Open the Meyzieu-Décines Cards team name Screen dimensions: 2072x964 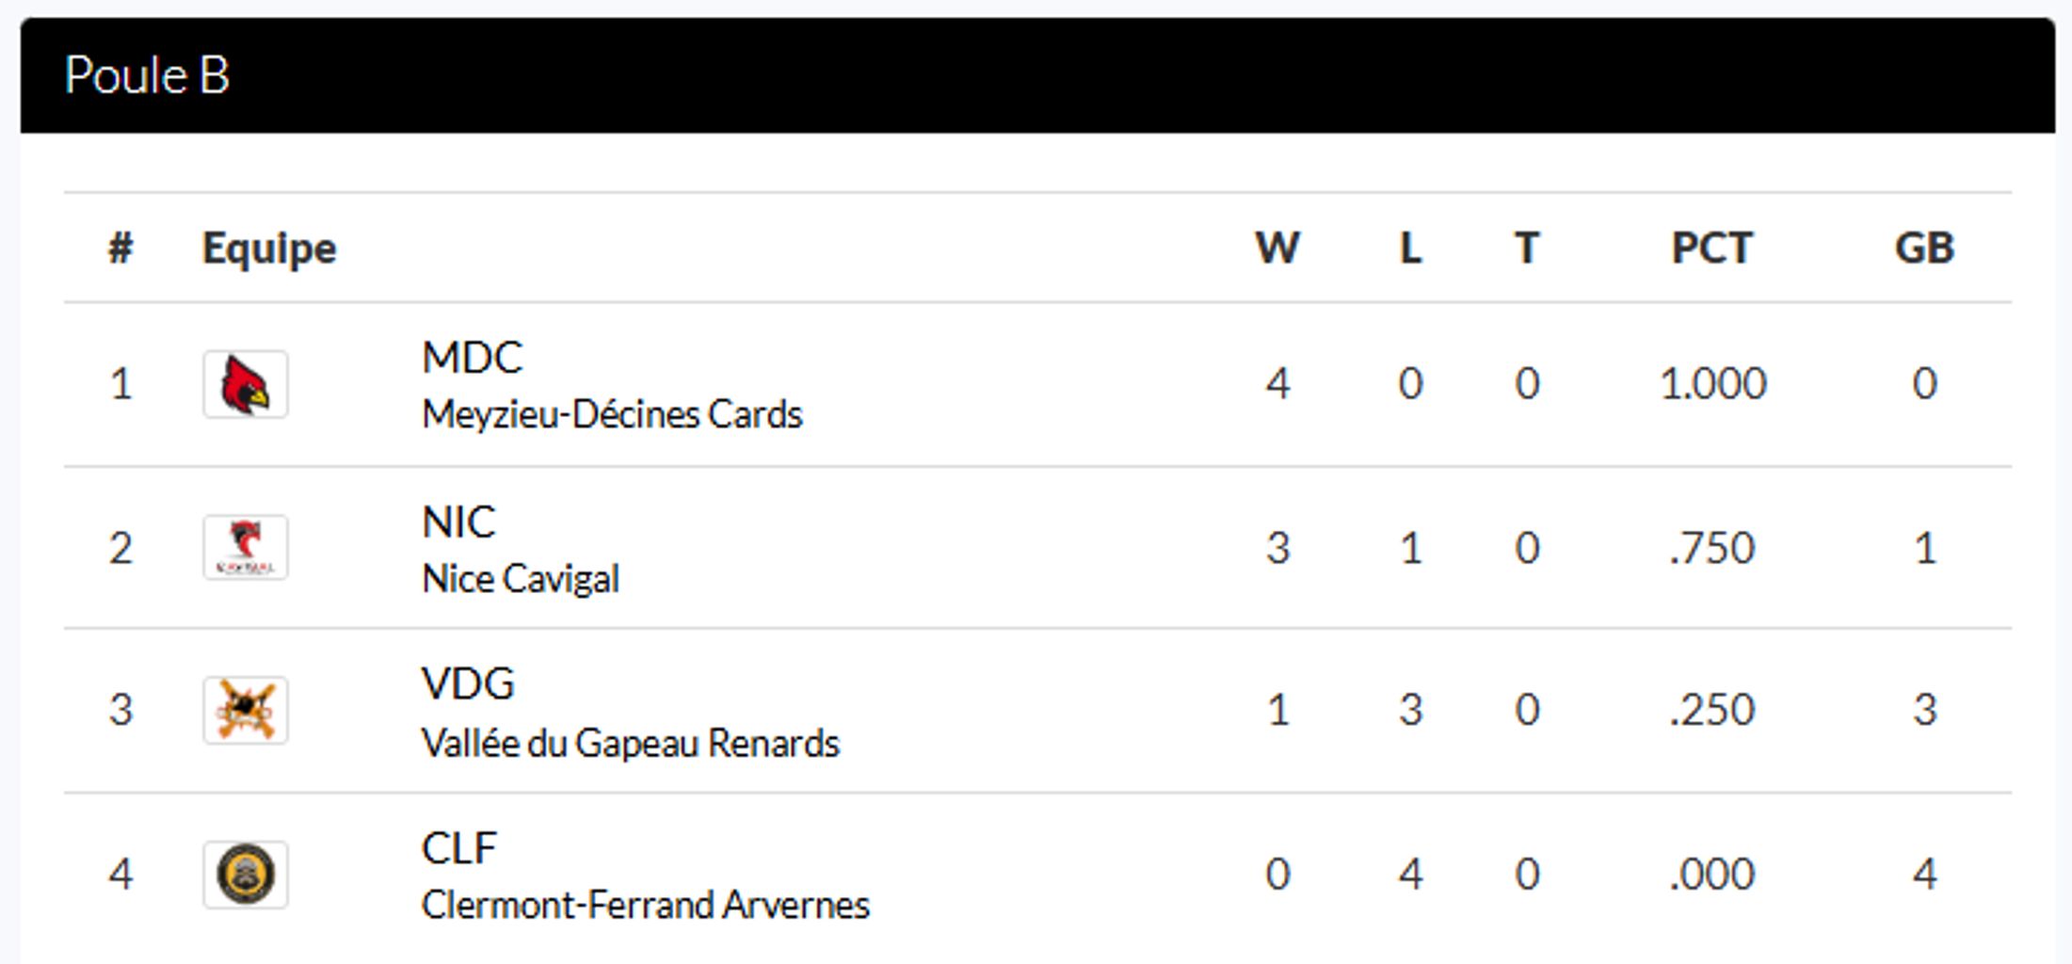click(x=612, y=414)
